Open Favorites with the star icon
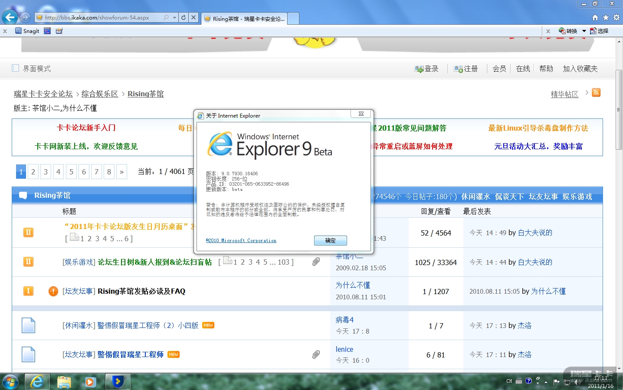The width and height of the screenshot is (623, 390). [x=606, y=17]
